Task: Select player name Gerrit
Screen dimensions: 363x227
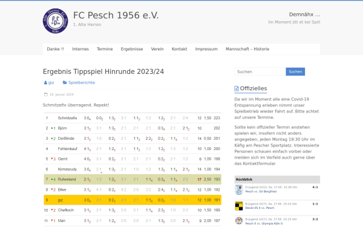Action: point(62,159)
